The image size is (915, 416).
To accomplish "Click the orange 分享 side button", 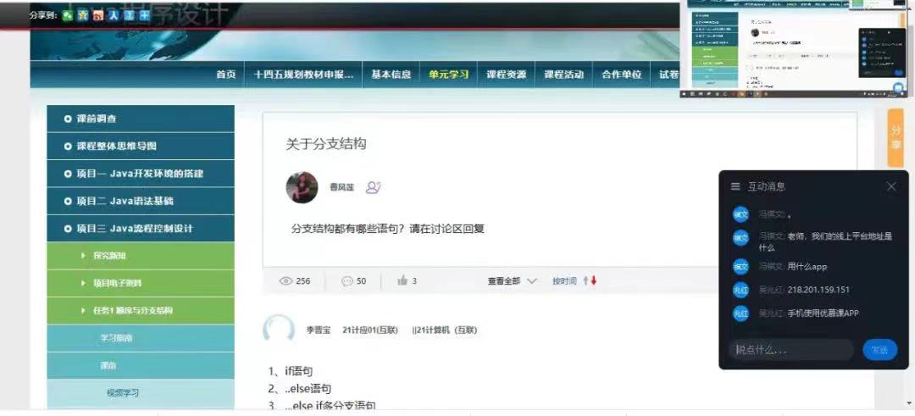I will pyautogui.click(x=896, y=138).
